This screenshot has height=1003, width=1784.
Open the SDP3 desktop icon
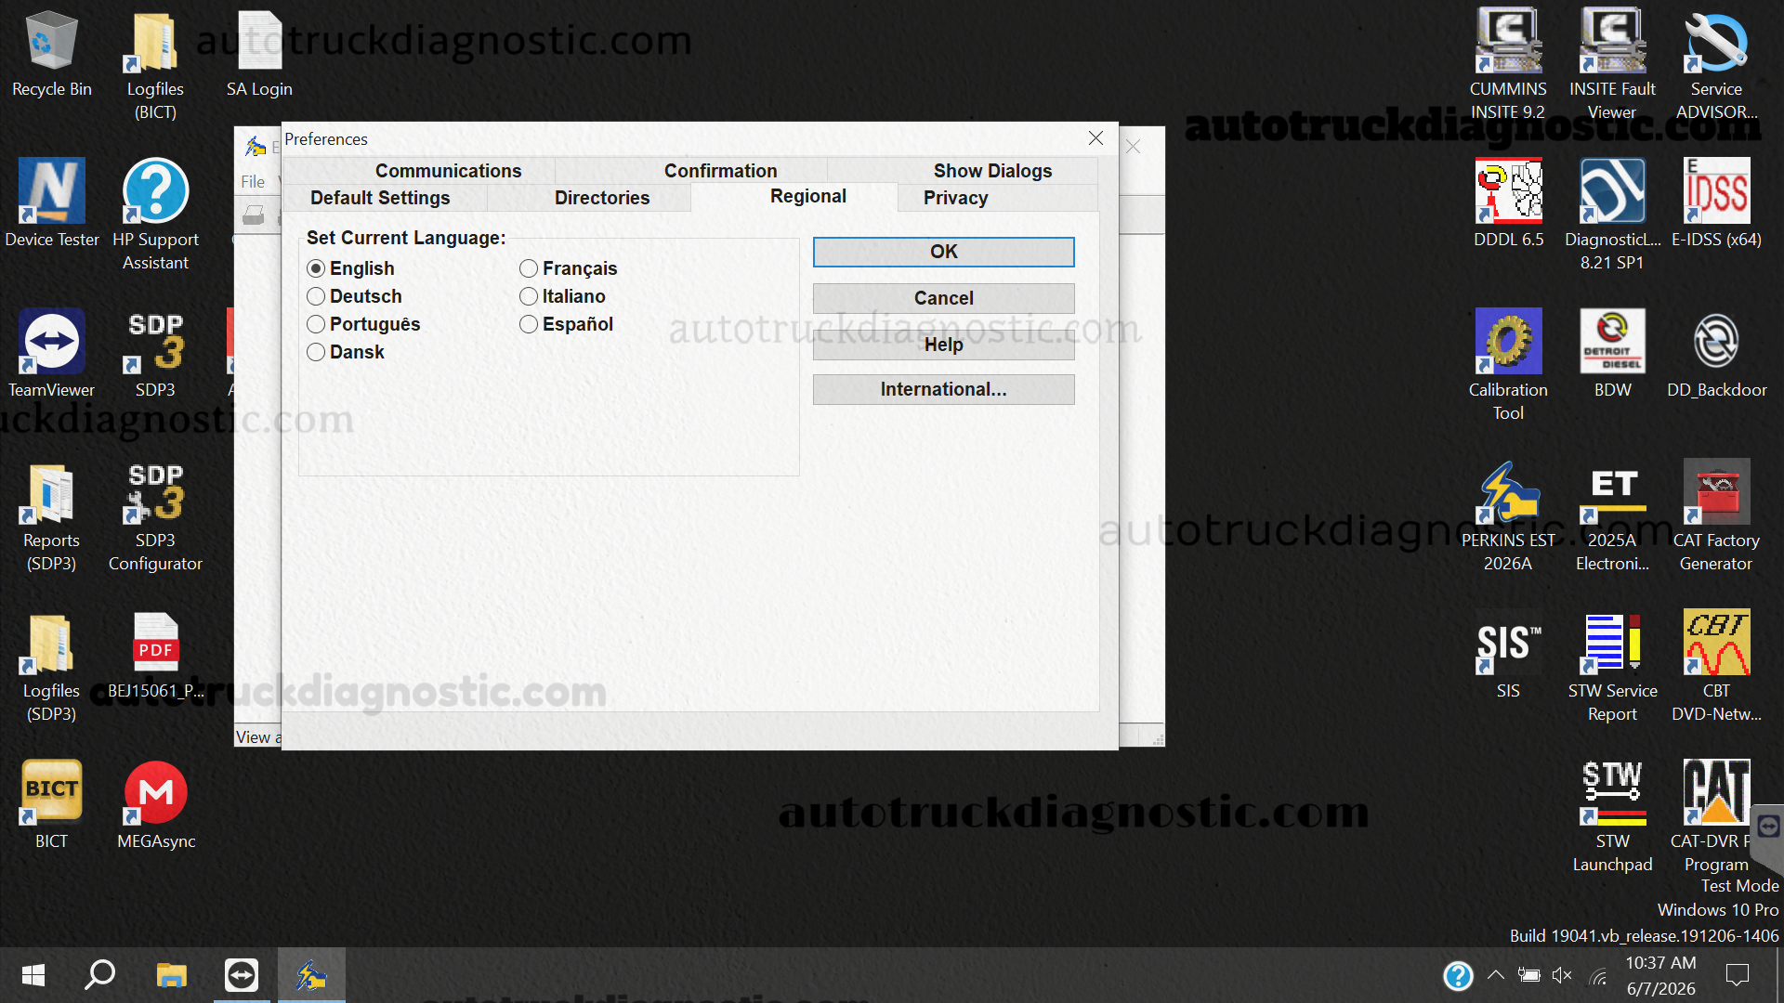point(155,354)
